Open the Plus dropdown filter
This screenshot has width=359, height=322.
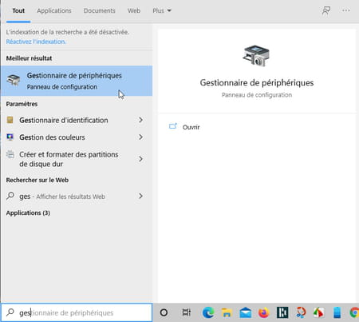[x=162, y=10]
